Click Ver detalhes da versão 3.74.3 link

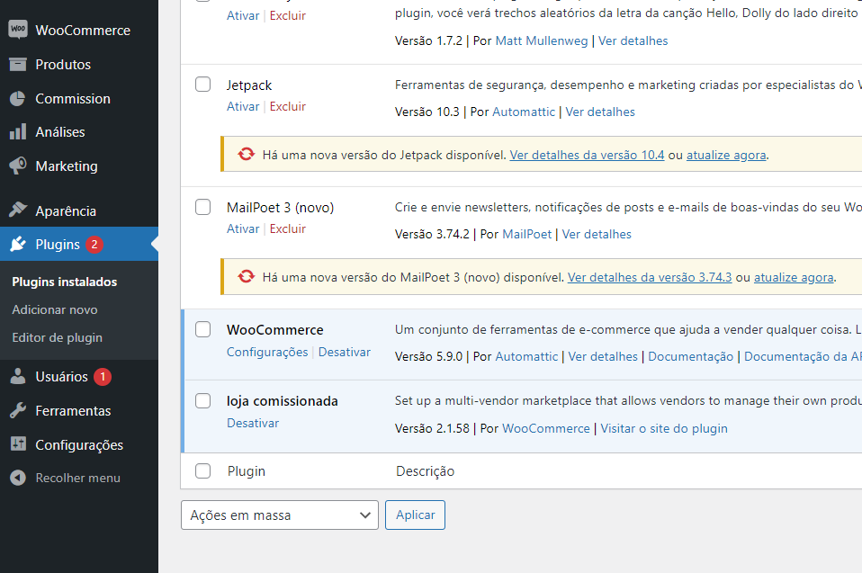[650, 277]
